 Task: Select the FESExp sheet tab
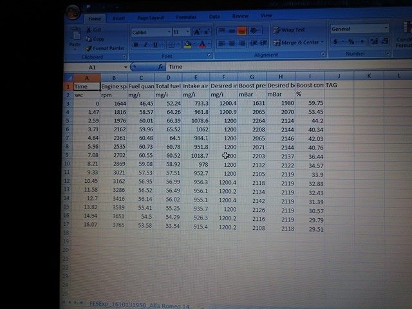[x=139, y=304]
